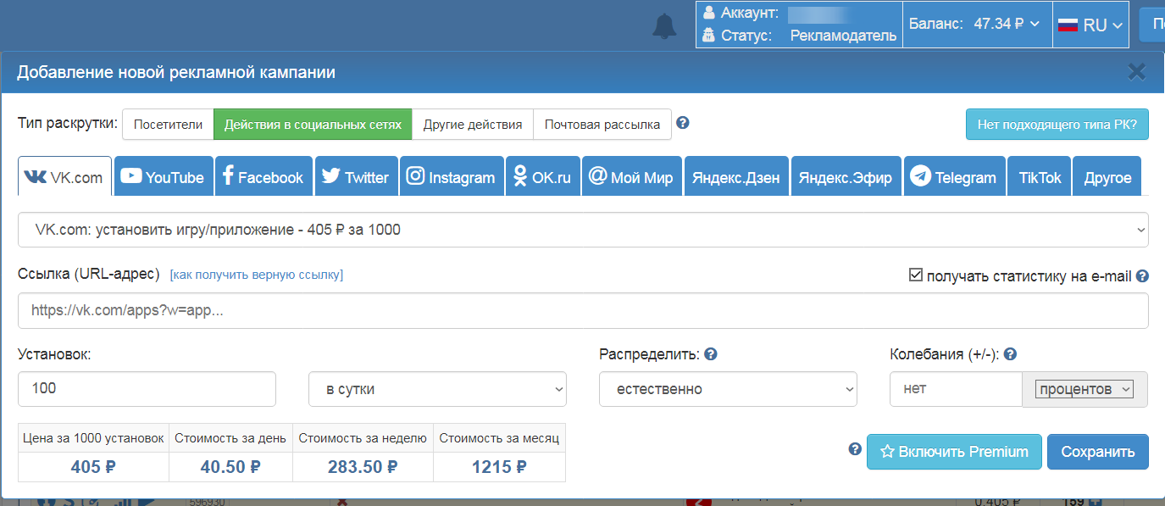Switch to the Telegram tab

click(954, 176)
